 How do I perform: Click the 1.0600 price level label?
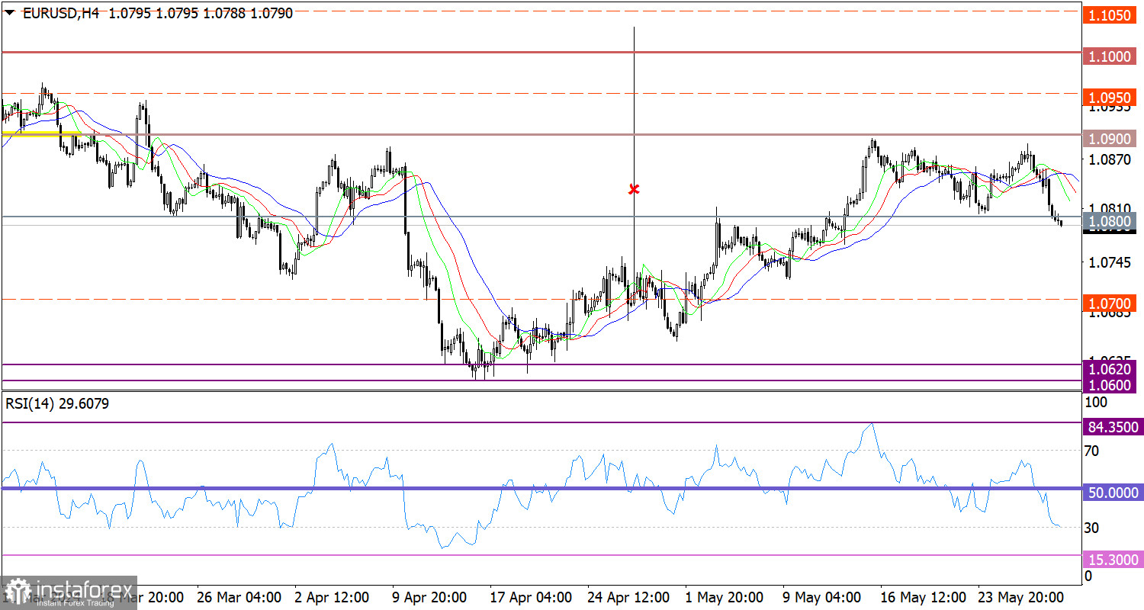click(1111, 385)
